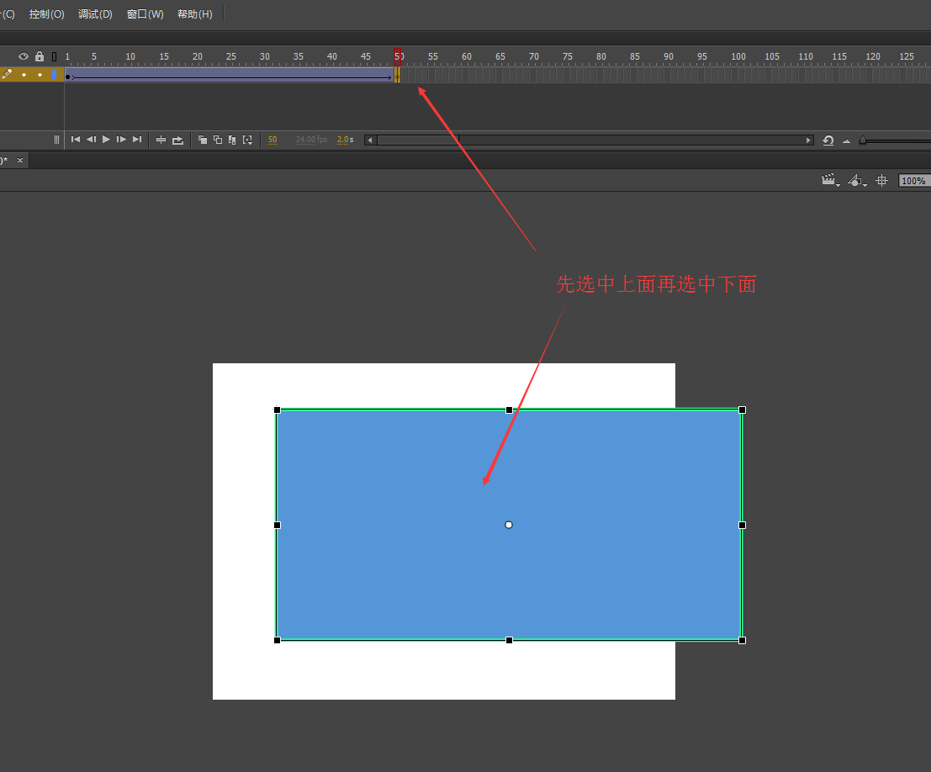Click the center frame icon
The image size is (931, 772).
pyautogui.click(x=161, y=140)
